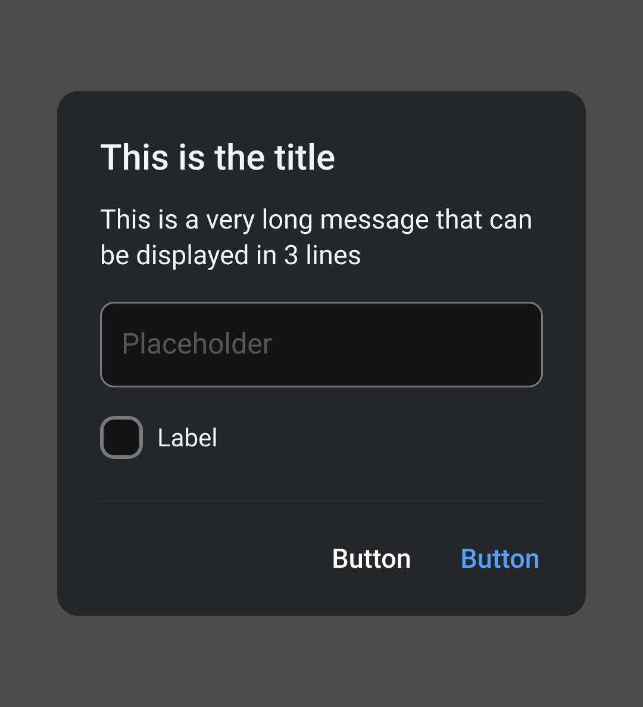Select the highlighted blue Button action
The image size is (643, 707).
[500, 558]
